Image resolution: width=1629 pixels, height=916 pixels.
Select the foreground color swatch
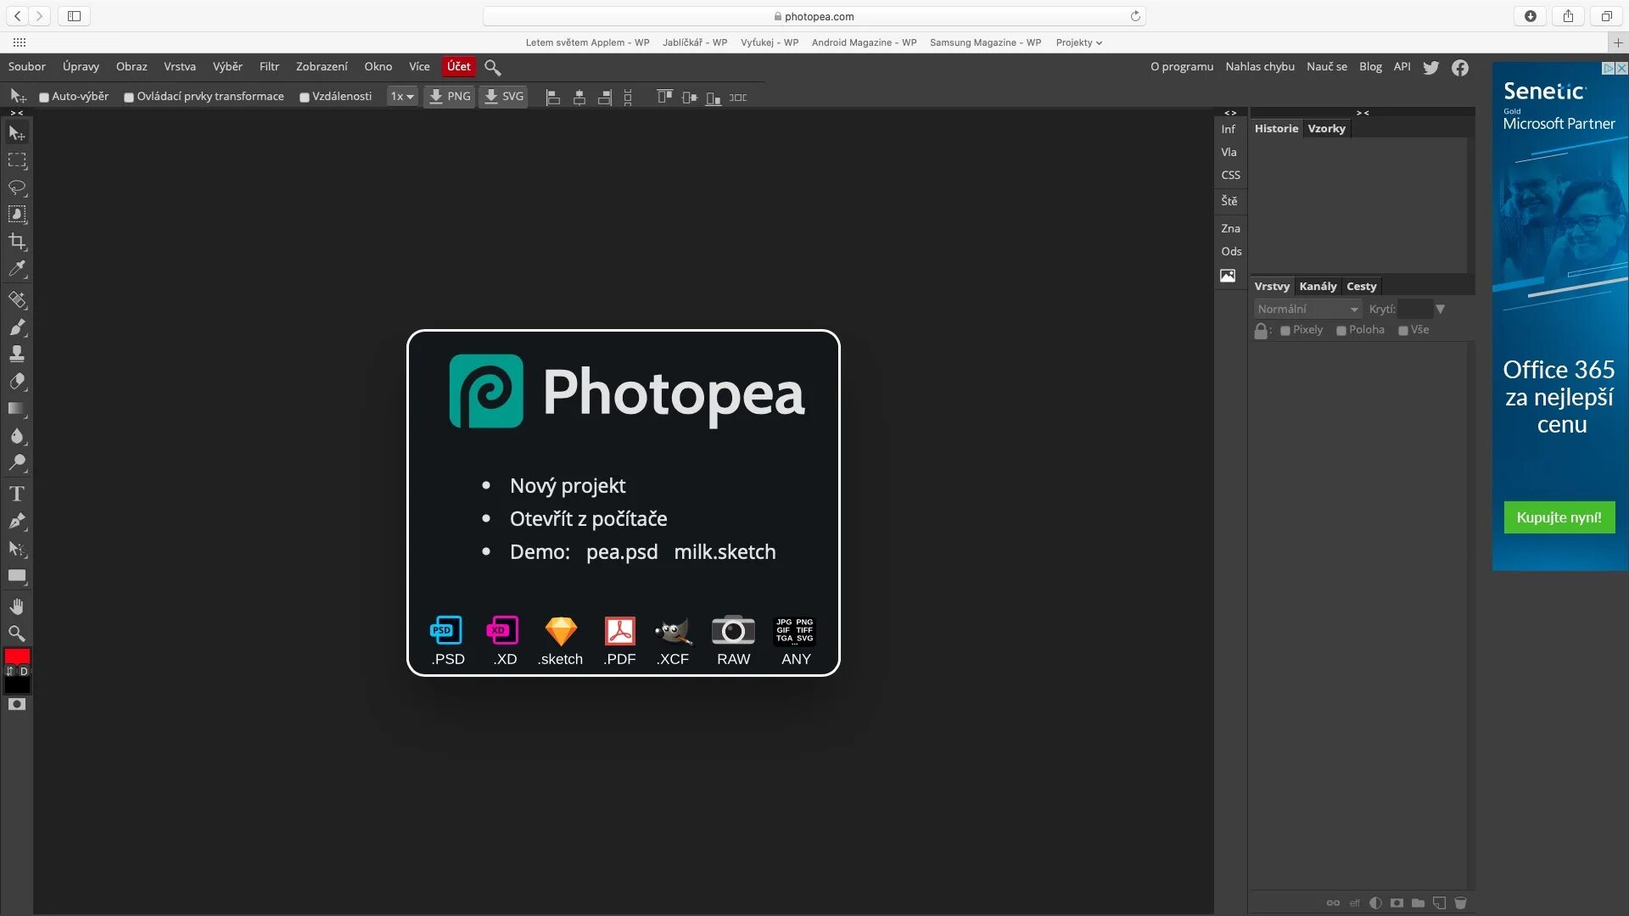(x=17, y=657)
